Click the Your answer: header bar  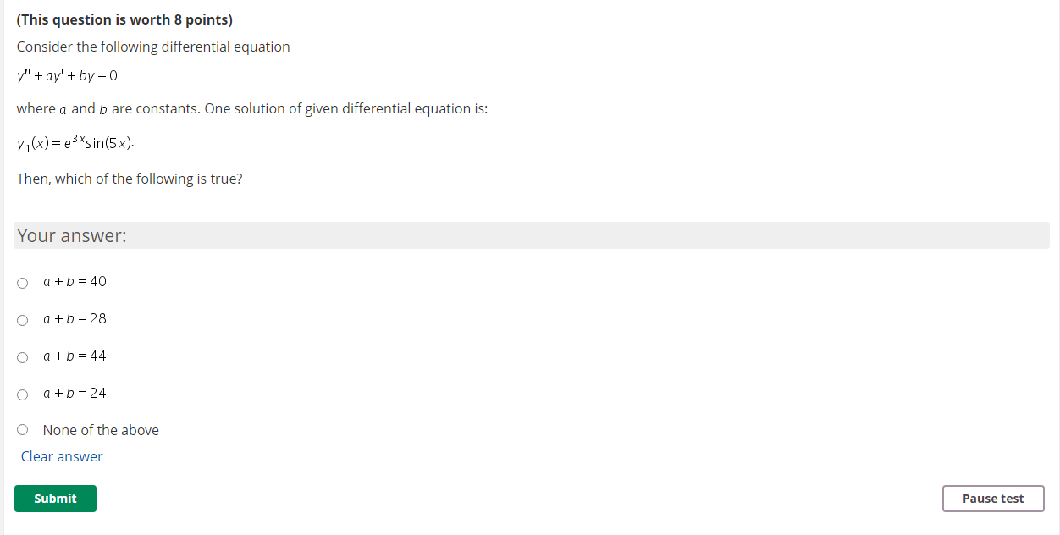pyautogui.click(x=72, y=235)
